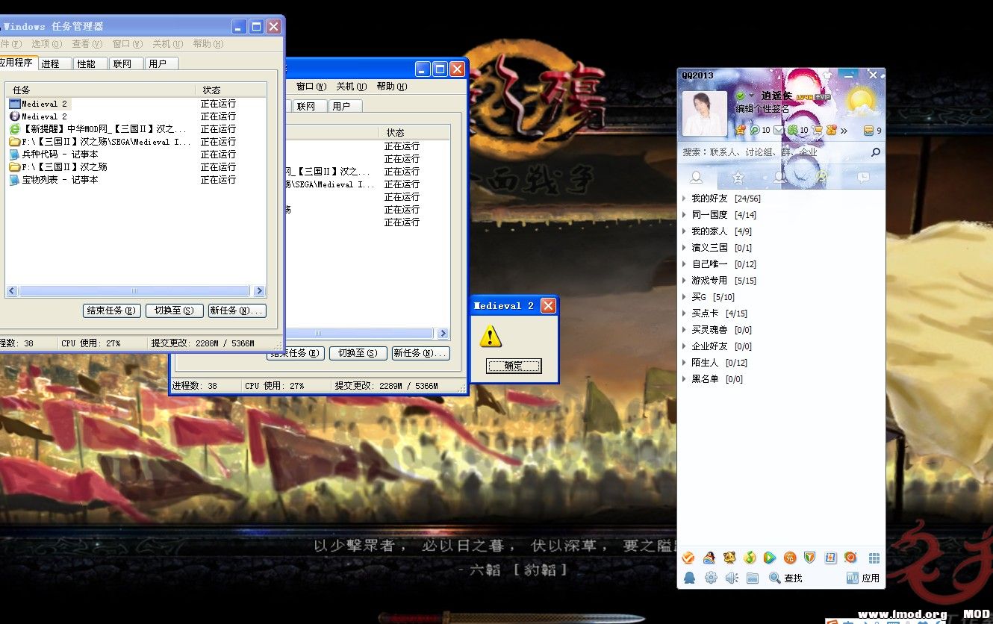Open the QQ app grid manager icon
The image size is (993, 624).
coord(874,558)
